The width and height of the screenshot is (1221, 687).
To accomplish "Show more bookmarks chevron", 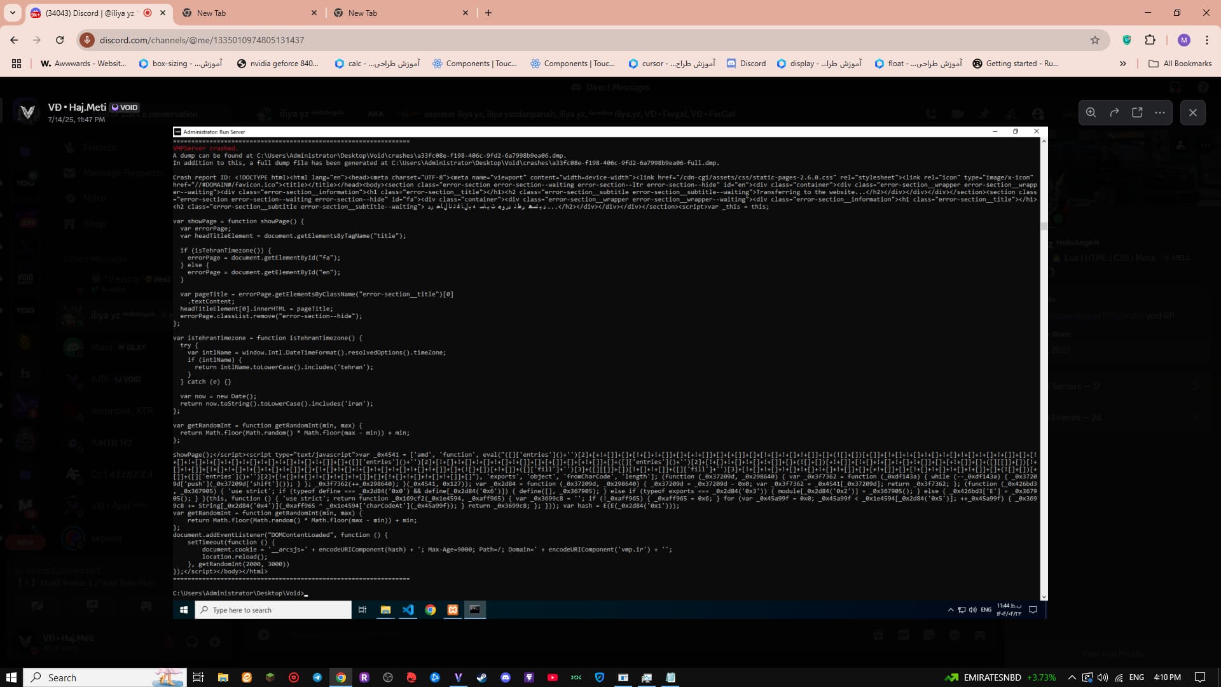I will pos(1122,64).
